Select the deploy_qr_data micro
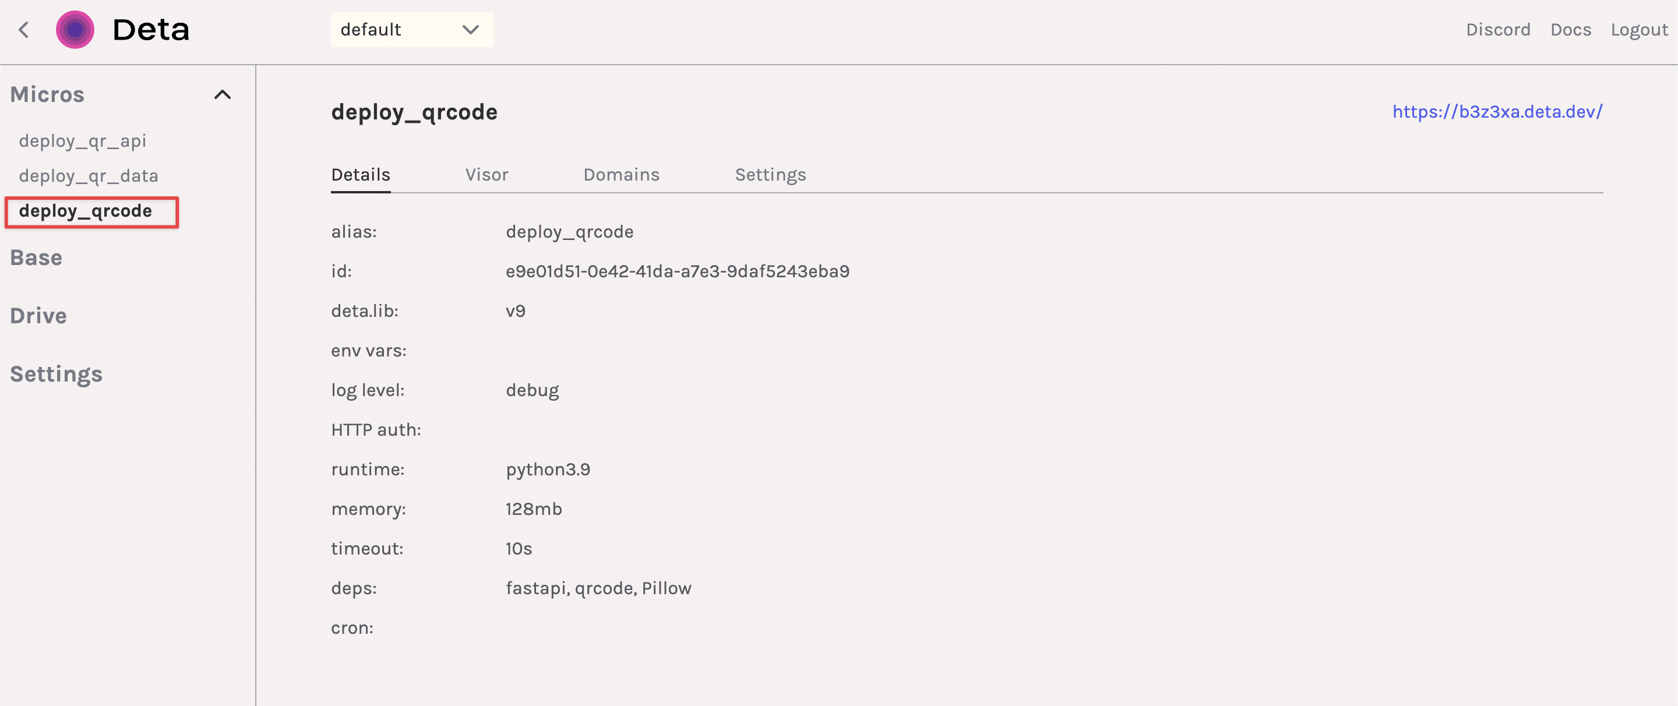Viewport: 1678px width, 706px height. pos(89,176)
